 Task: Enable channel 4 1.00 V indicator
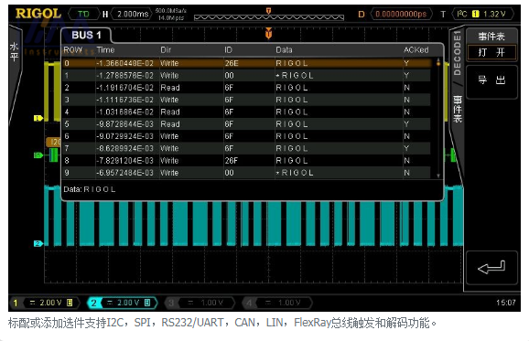(x=277, y=303)
